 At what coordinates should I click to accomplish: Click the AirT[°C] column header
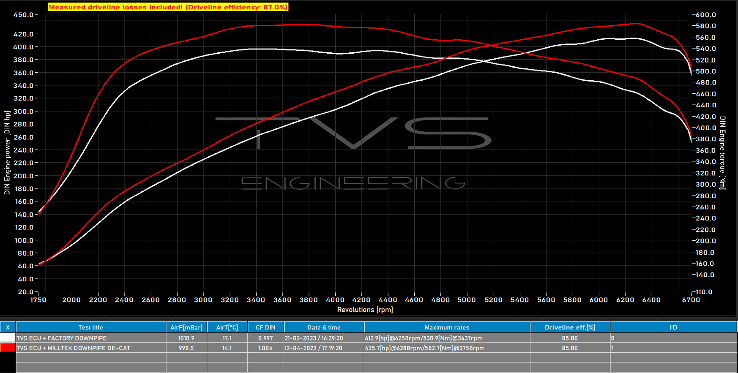pyautogui.click(x=227, y=327)
